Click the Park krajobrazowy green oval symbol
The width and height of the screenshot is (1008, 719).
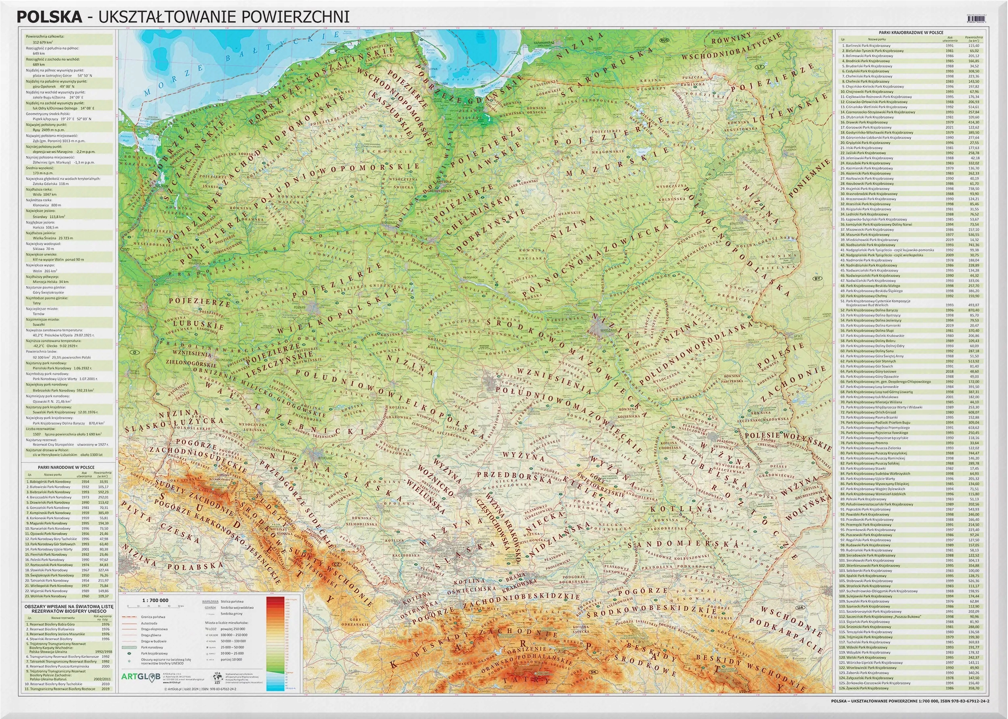pyautogui.click(x=129, y=653)
